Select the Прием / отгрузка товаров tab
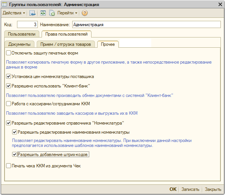 click(66, 44)
